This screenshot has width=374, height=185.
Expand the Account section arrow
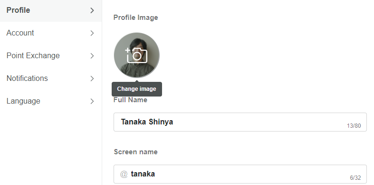[92, 33]
